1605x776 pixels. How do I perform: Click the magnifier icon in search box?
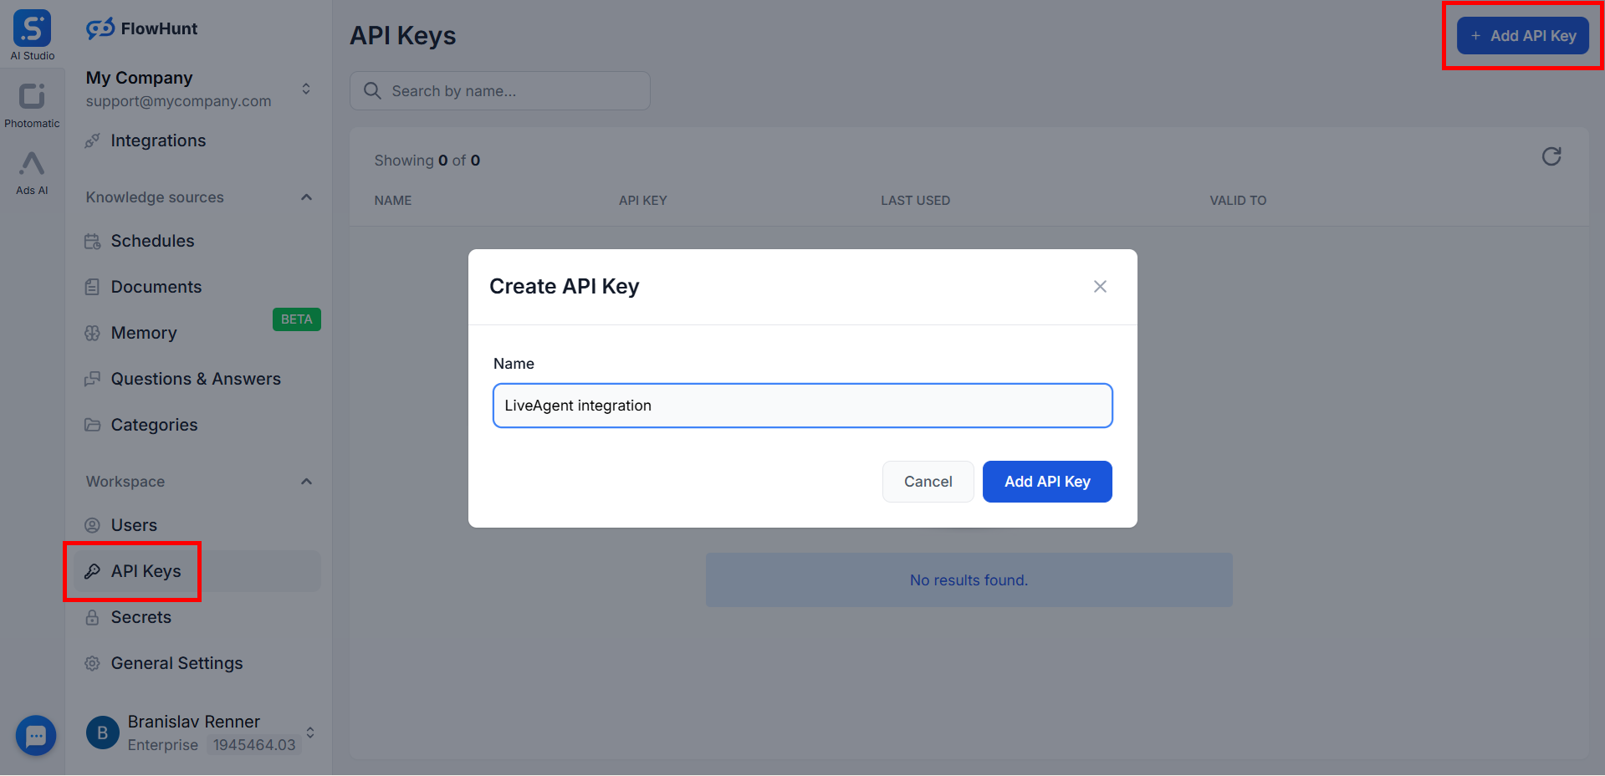pyautogui.click(x=372, y=91)
